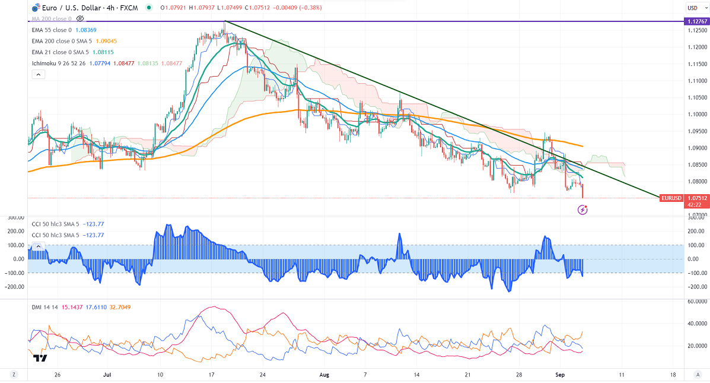Toggle the A auto-scale button

point(697,375)
